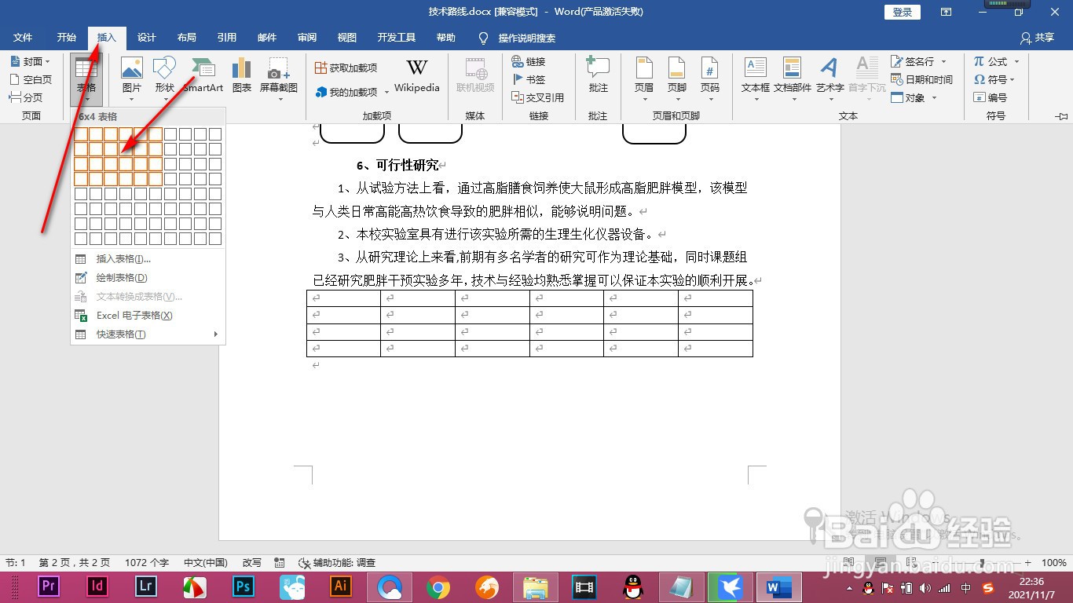1073x603 pixels.
Task: Open the Header (页眉) options
Action: pos(644,79)
